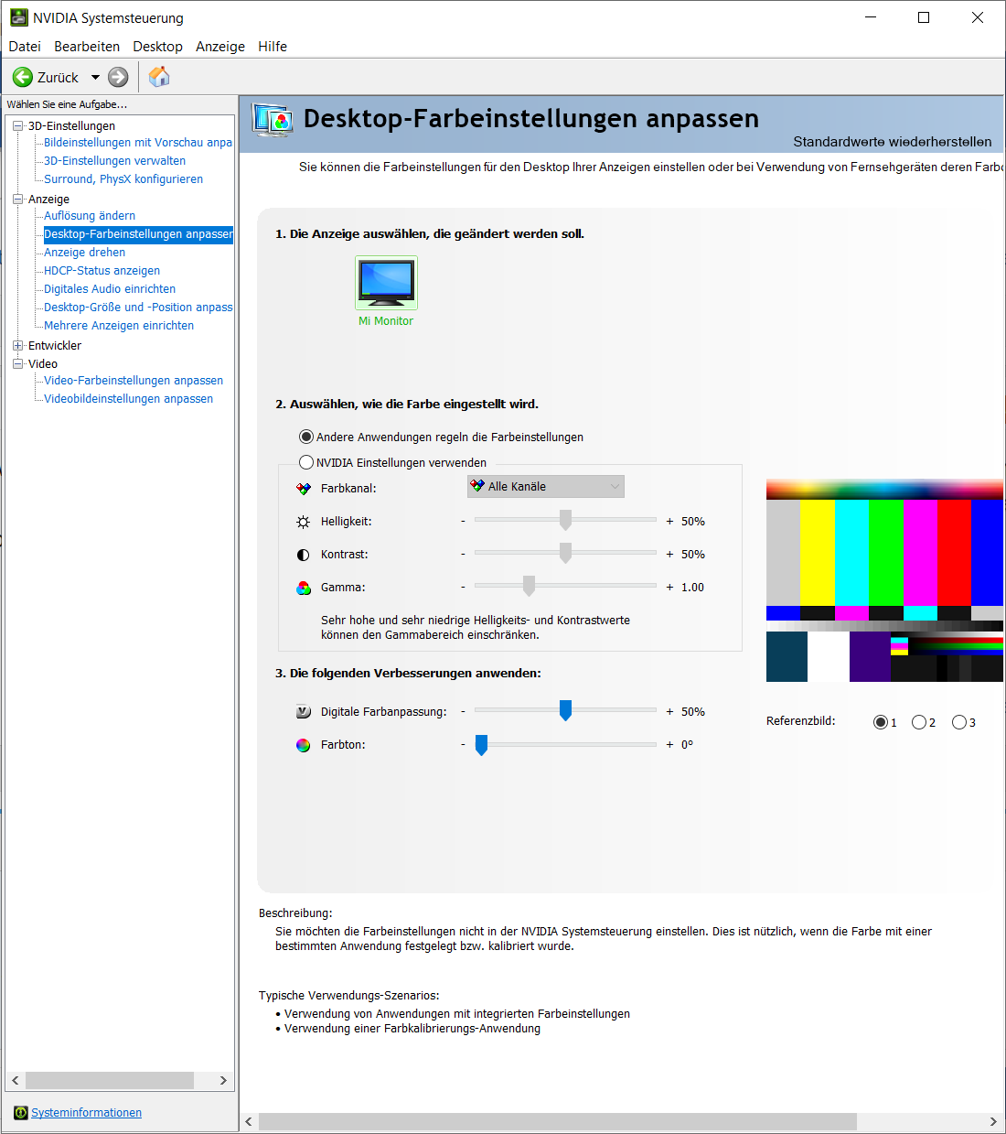This screenshot has height=1134, width=1006.
Task: Open the home icon in toolbar
Action: (159, 77)
